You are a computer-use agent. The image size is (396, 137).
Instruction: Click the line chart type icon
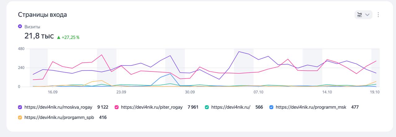[x=359, y=15]
